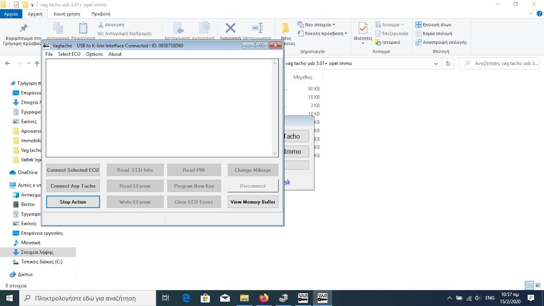Image resolution: width=544 pixels, height=306 pixels.
Task: Select Μουσική in the navigation pane
Action: point(31,243)
